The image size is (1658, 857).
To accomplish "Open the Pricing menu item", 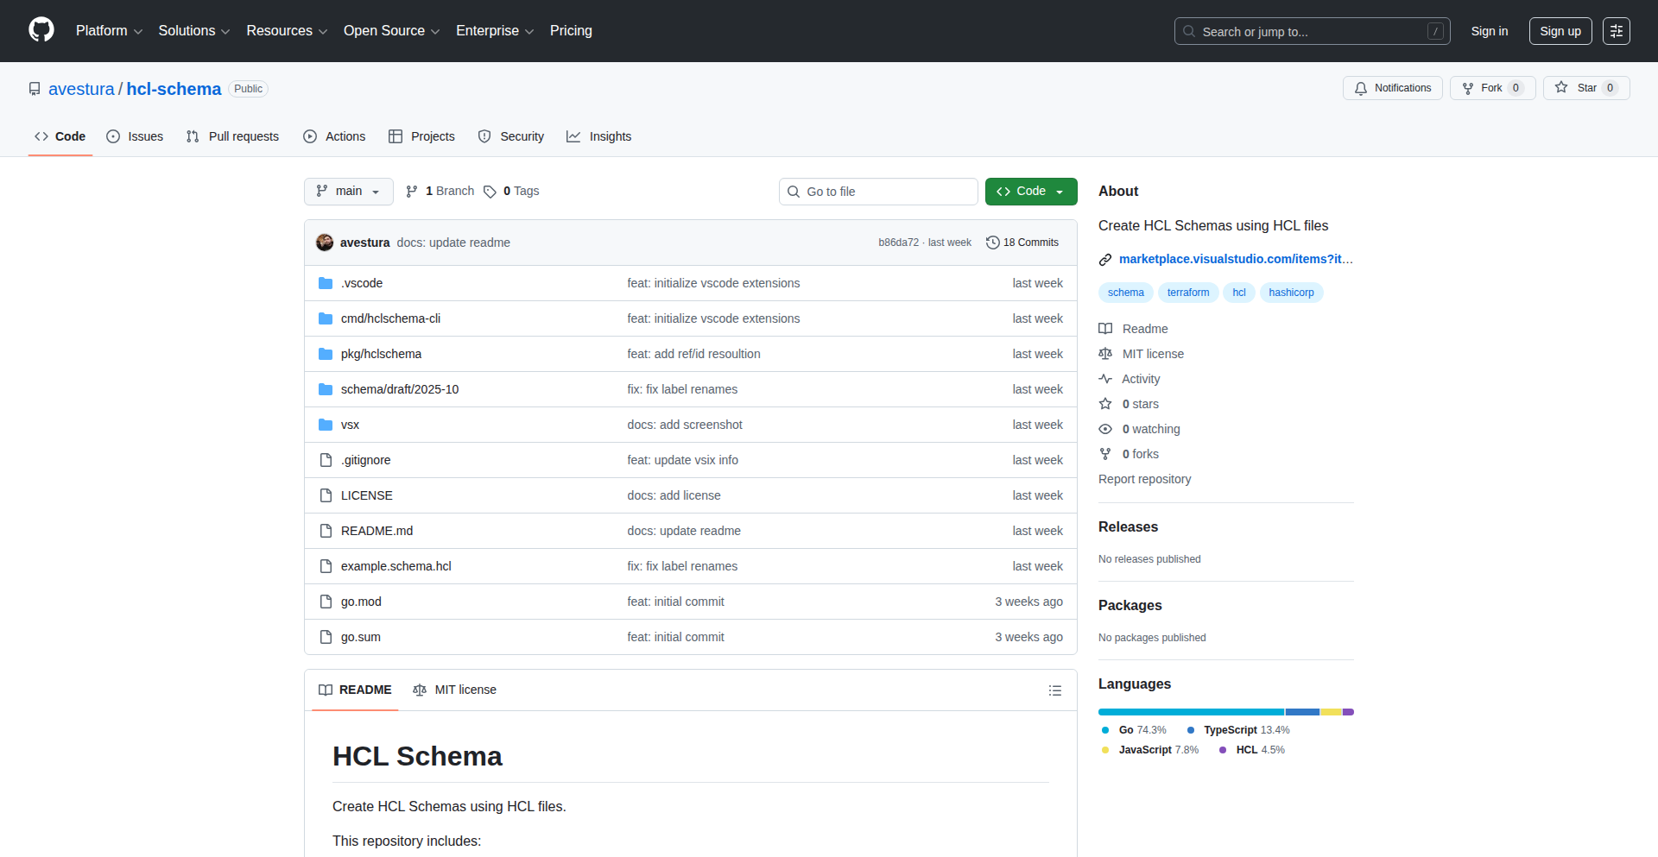I will pyautogui.click(x=571, y=30).
